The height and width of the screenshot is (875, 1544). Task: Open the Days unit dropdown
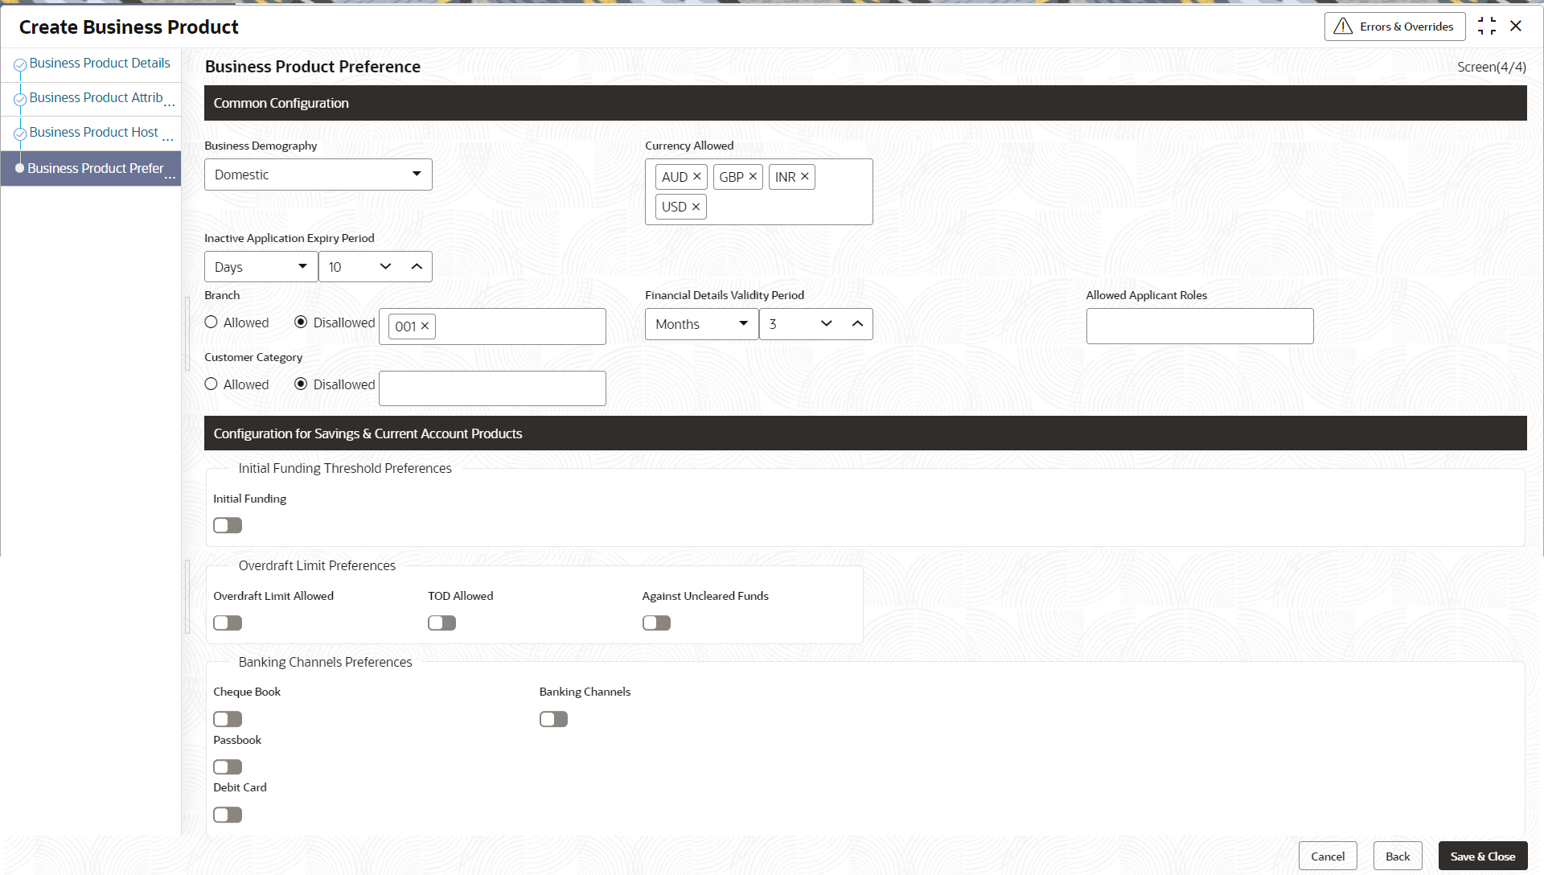(x=261, y=267)
